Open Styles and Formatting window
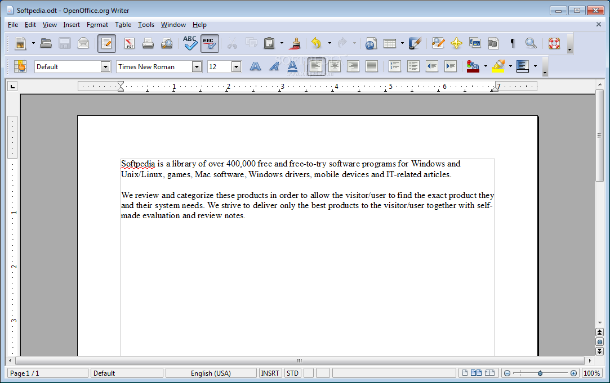 tap(20, 66)
